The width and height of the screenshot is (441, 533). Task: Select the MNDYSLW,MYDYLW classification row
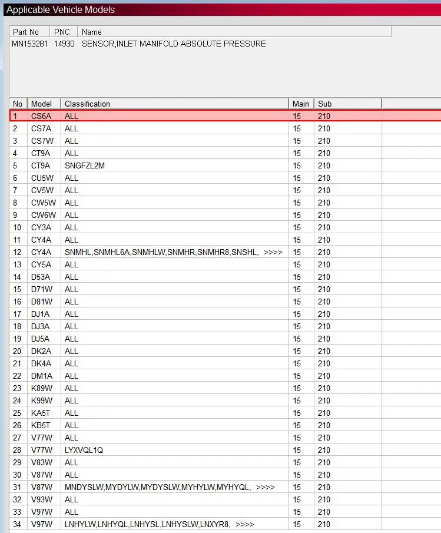click(226, 487)
